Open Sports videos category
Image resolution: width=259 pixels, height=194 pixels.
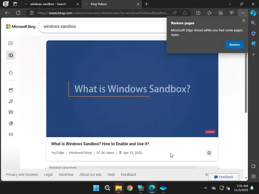coord(11,123)
